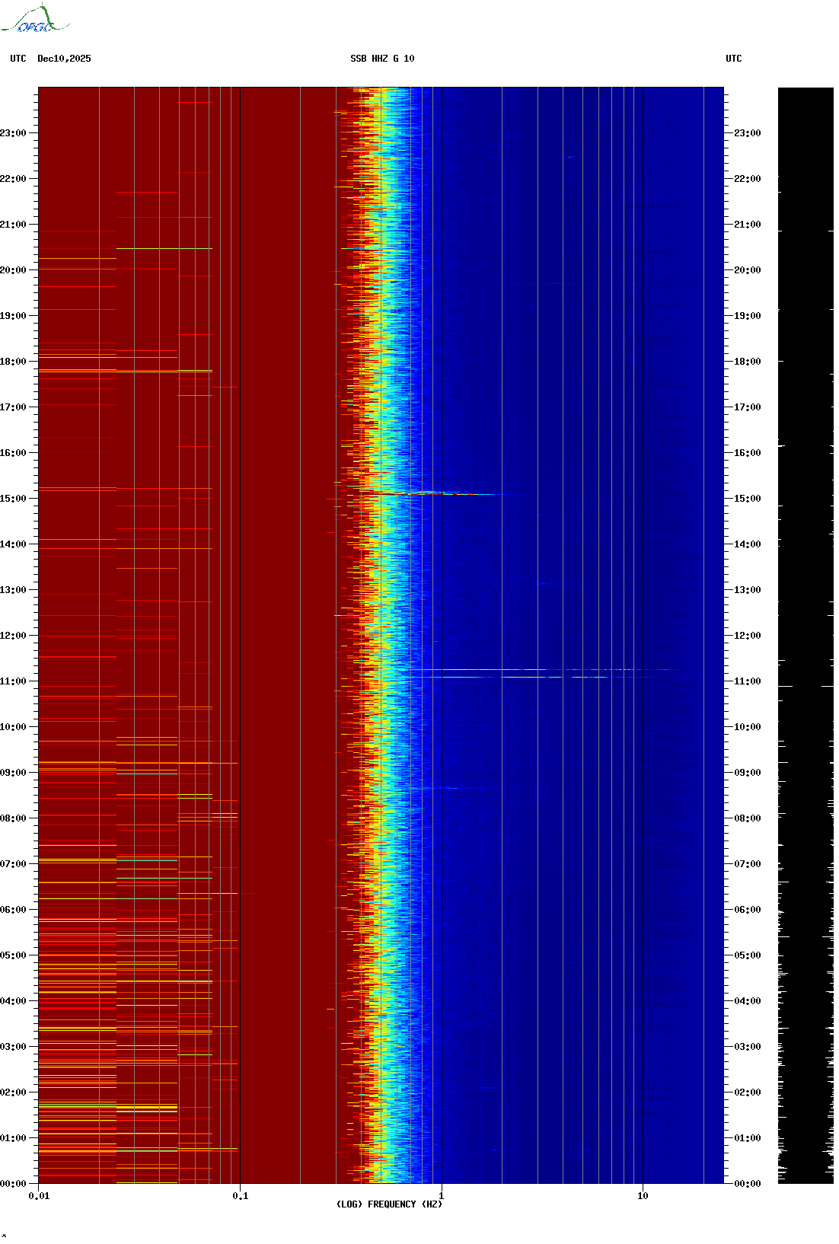The image size is (839, 1244).
Task: Click the 23:00 time label on left axis
Action: (x=13, y=133)
